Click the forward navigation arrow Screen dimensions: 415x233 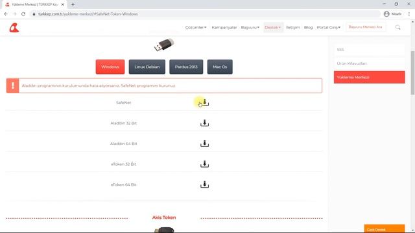pyautogui.click(x=14, y=14)
